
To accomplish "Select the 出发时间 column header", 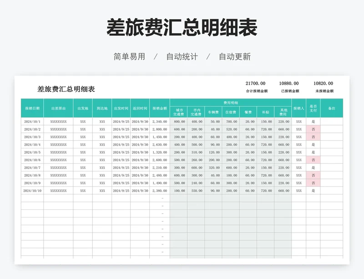I will pos(121,108).
